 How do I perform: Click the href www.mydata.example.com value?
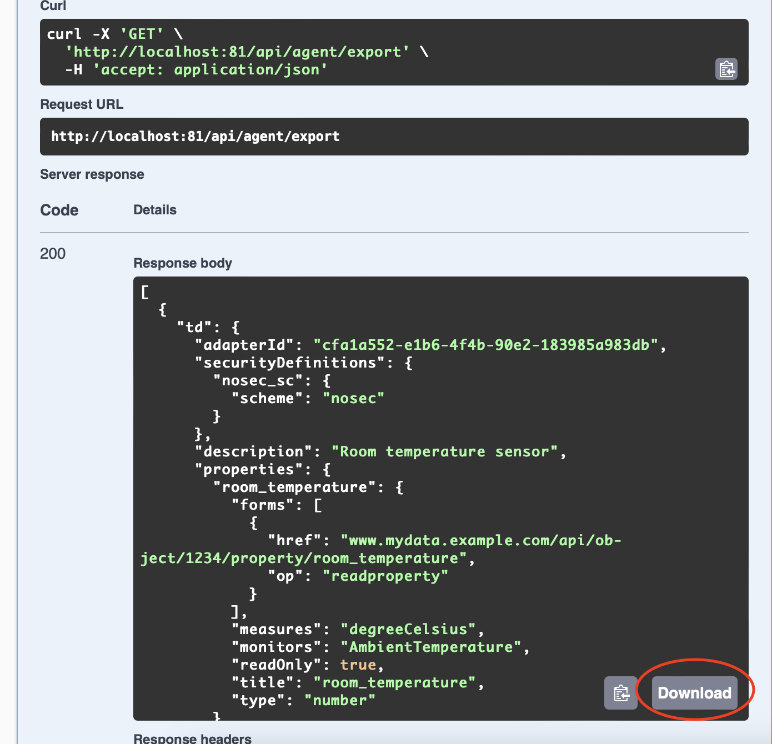pos(381,549)
